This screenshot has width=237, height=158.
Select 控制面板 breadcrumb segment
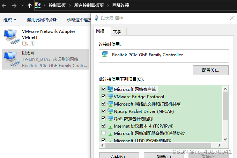[57, 5]
